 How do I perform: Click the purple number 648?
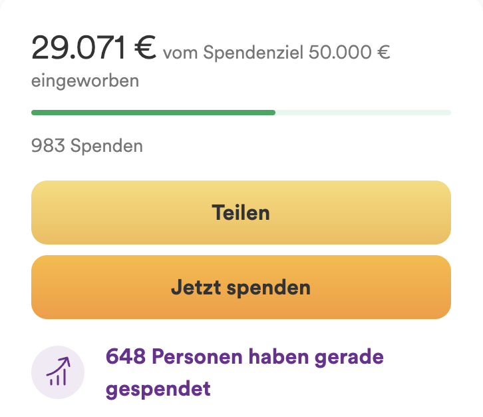tap(125, 357)
